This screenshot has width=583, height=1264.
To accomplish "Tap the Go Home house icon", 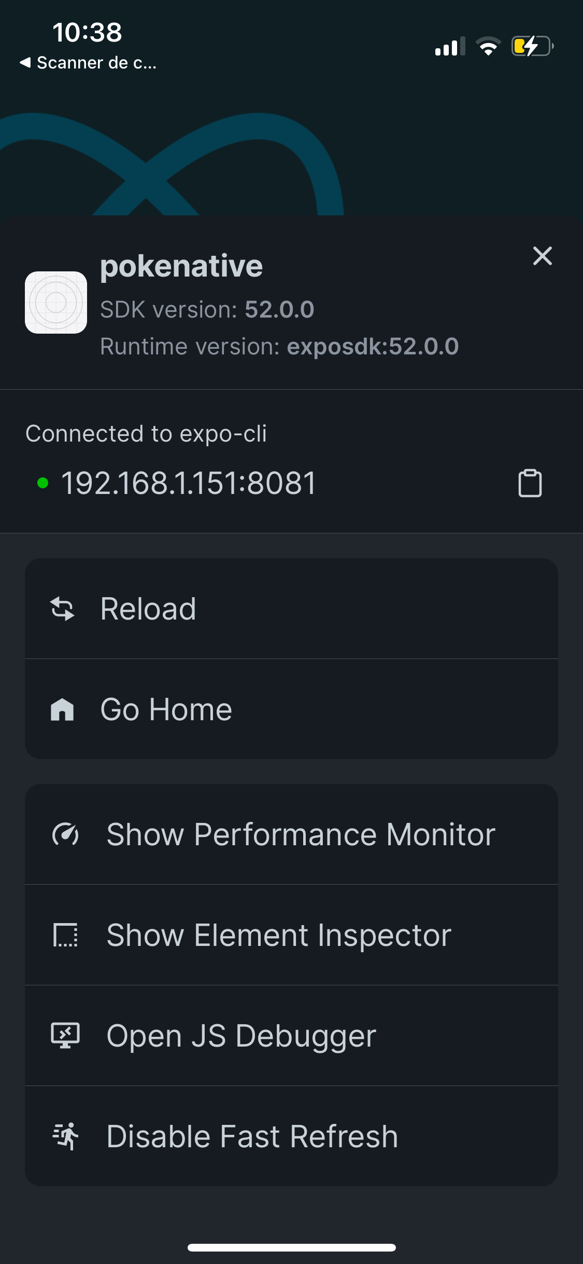I will click(62, 709).
